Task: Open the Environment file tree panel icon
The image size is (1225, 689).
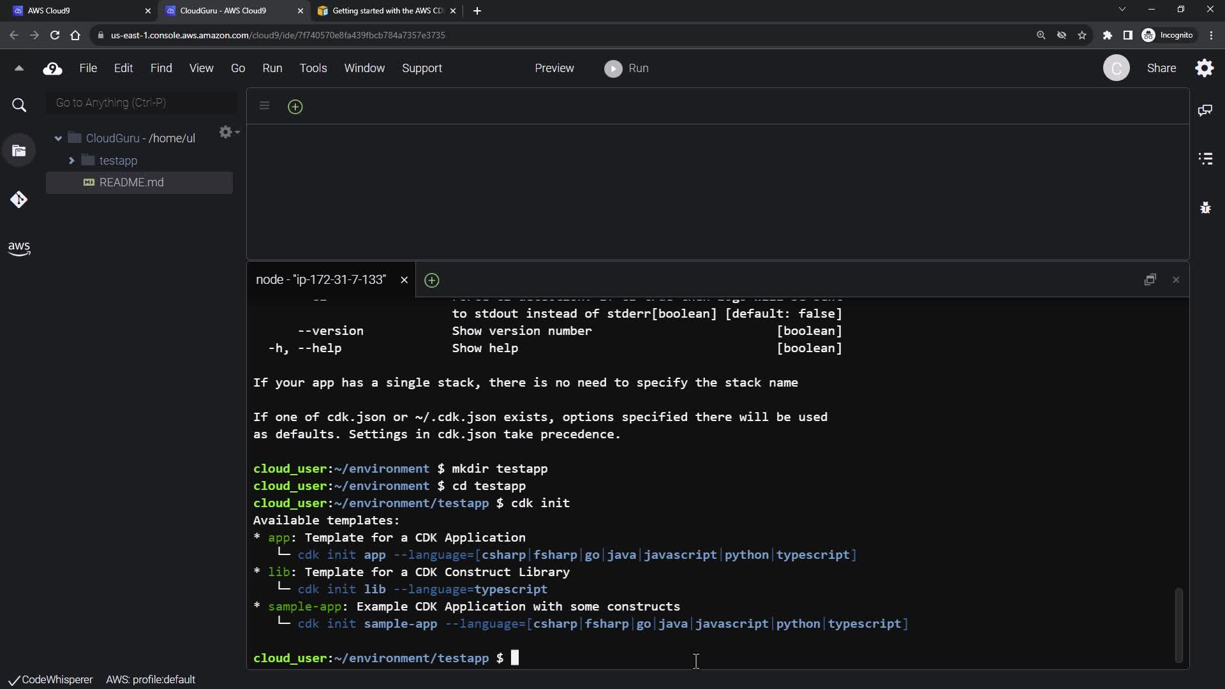Action: [19, 151]
